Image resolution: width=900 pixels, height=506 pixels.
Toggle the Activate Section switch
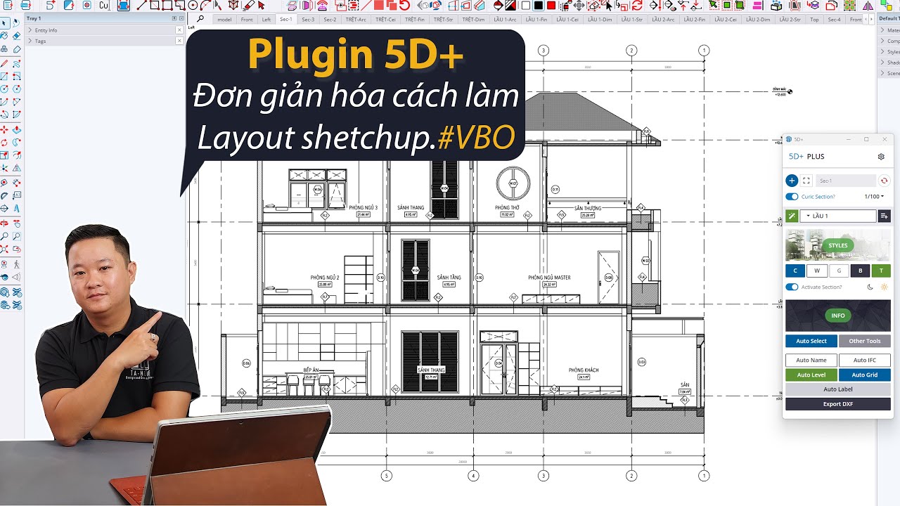(x=792, y=287)
